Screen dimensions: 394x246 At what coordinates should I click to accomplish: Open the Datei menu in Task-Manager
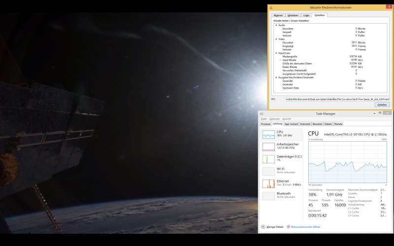[x=263, y=119]
